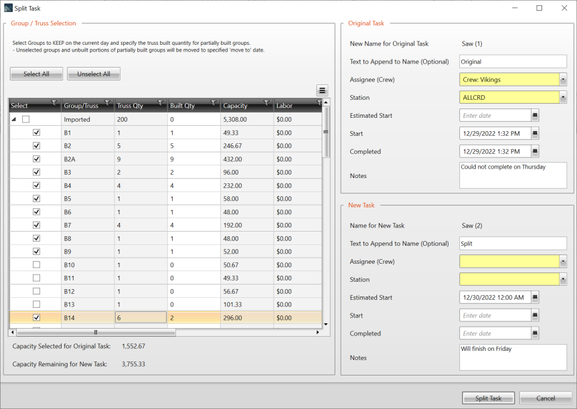Open calendar for New Task Estimated Start
Screen dimensions: 577x409
(x=535, y=297)
